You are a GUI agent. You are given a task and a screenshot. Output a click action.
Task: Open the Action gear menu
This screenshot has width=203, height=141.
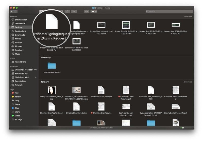[x=94, y=11]
